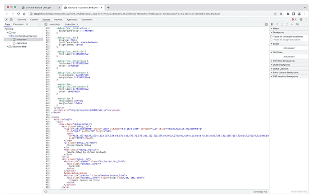Show more navigator tabs chevron
Viewport: 312px width, 194px height.
point(27,24)
